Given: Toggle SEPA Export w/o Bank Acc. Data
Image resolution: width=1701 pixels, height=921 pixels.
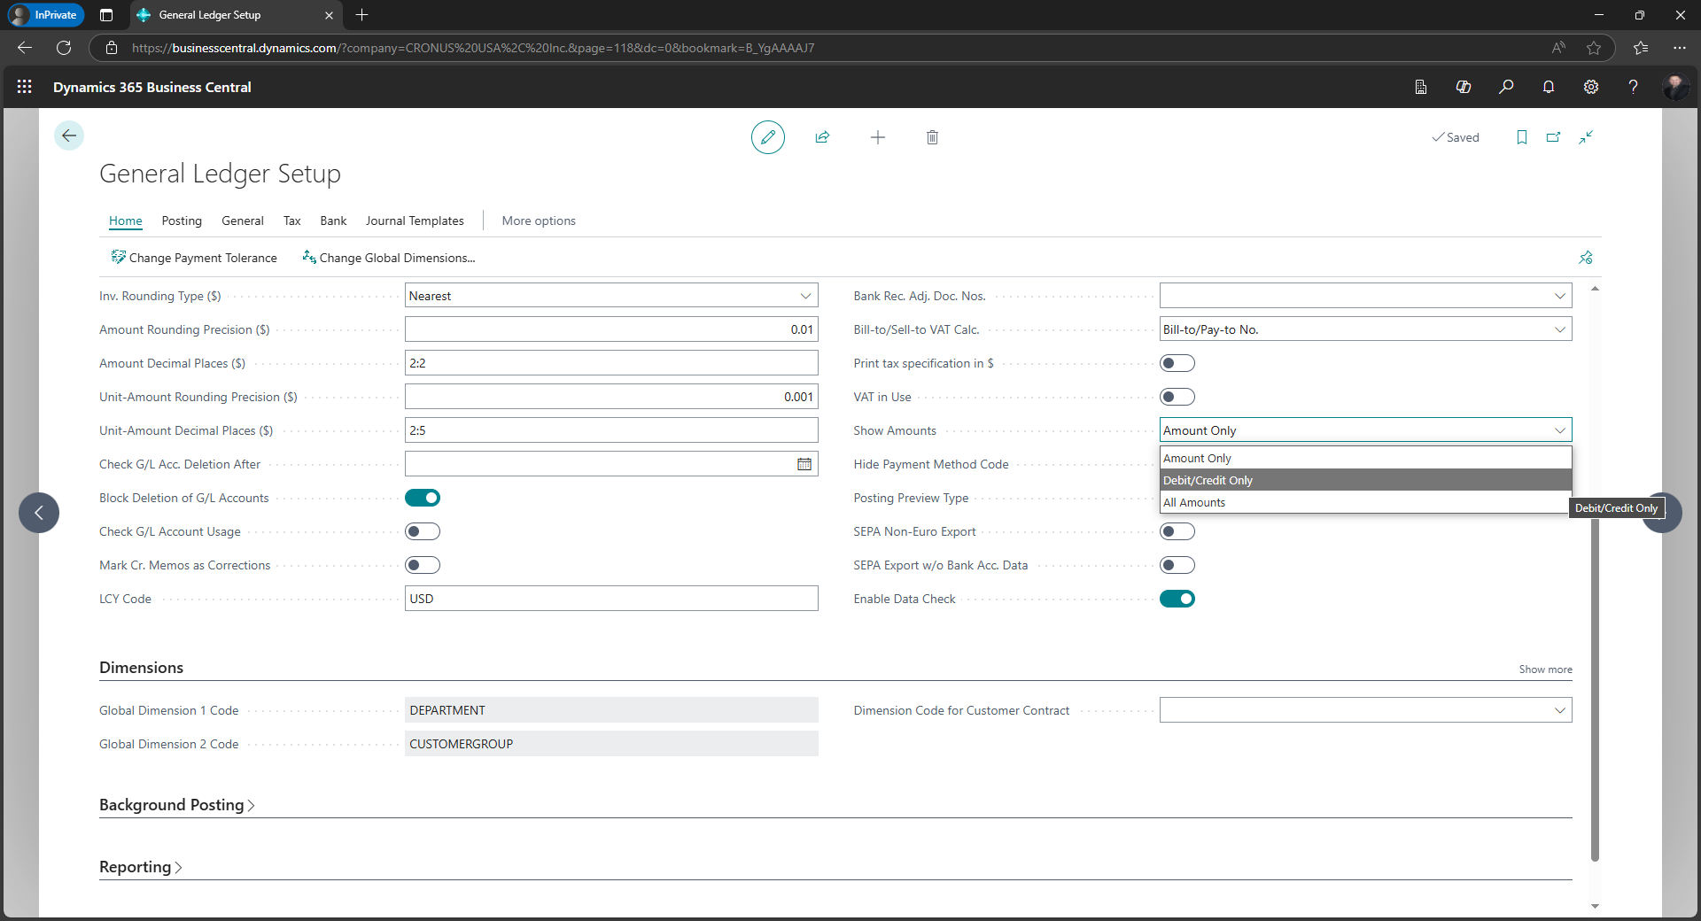Looking at the screenshot, I should (1177, 565).
